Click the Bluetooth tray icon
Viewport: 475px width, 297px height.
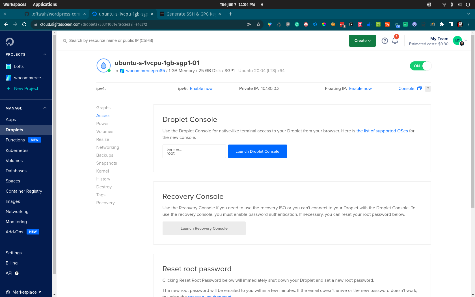(x=452, y=5)
